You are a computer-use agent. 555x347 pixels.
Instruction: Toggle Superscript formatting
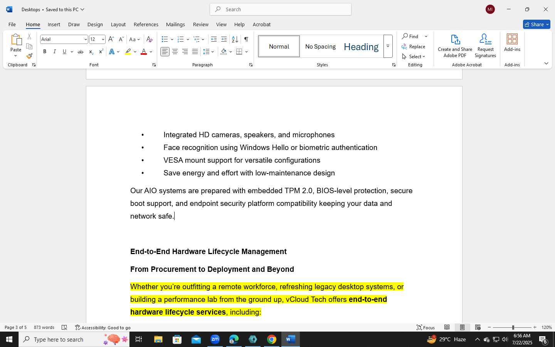click(101, 52)
